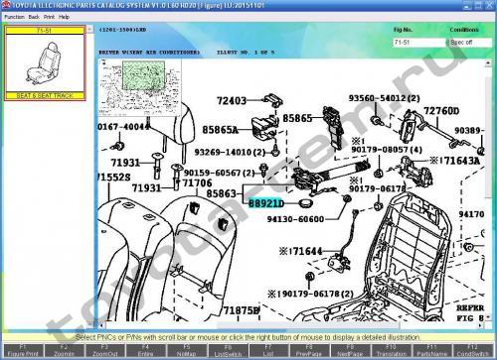Select part number 85865A in diagram
Viewport: 497px width, 360px height.
coord(221,130)
